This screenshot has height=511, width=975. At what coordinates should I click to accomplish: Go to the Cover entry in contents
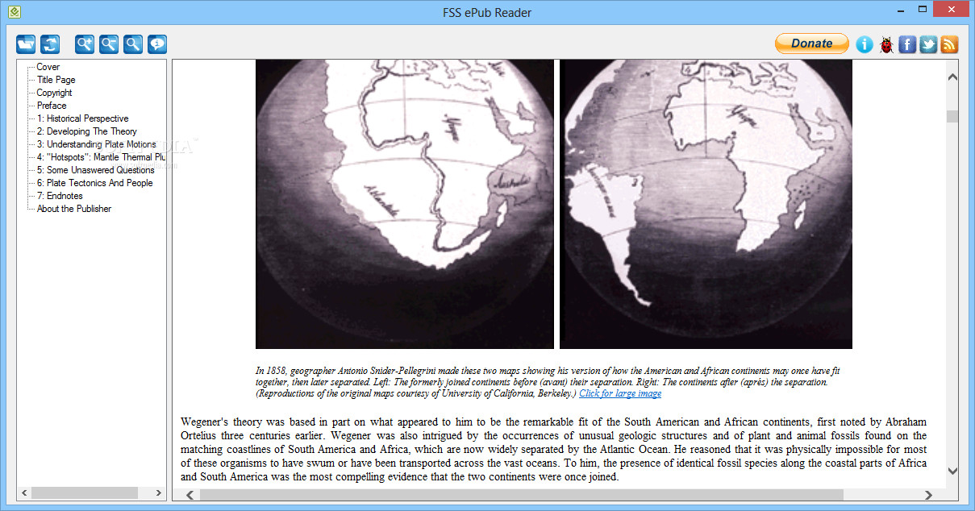(x=48, y=67)
